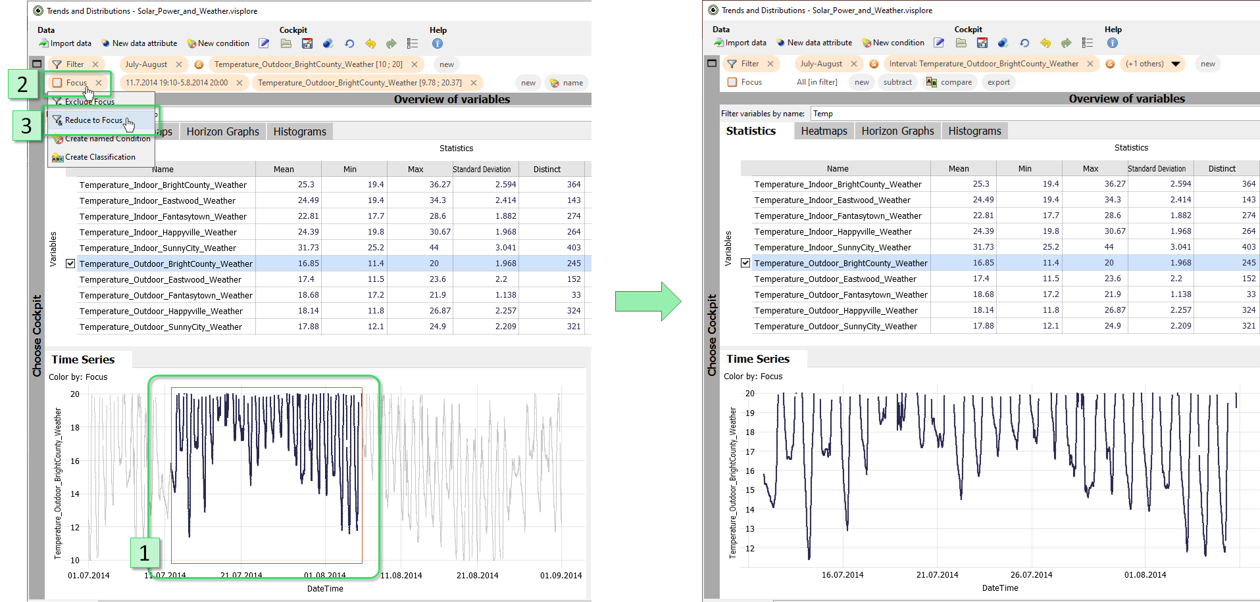The image size is (1260, 602).
Task: Toggle checked variable checkbox in right table
Action: [745, 263]
